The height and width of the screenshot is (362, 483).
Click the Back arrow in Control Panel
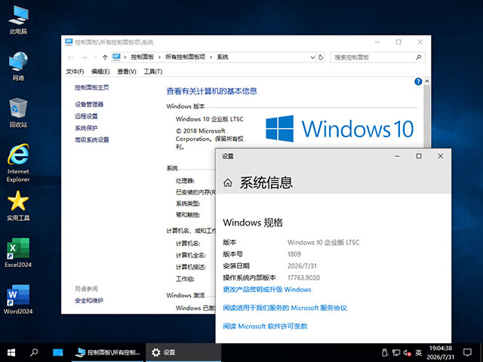pos(70,57)
